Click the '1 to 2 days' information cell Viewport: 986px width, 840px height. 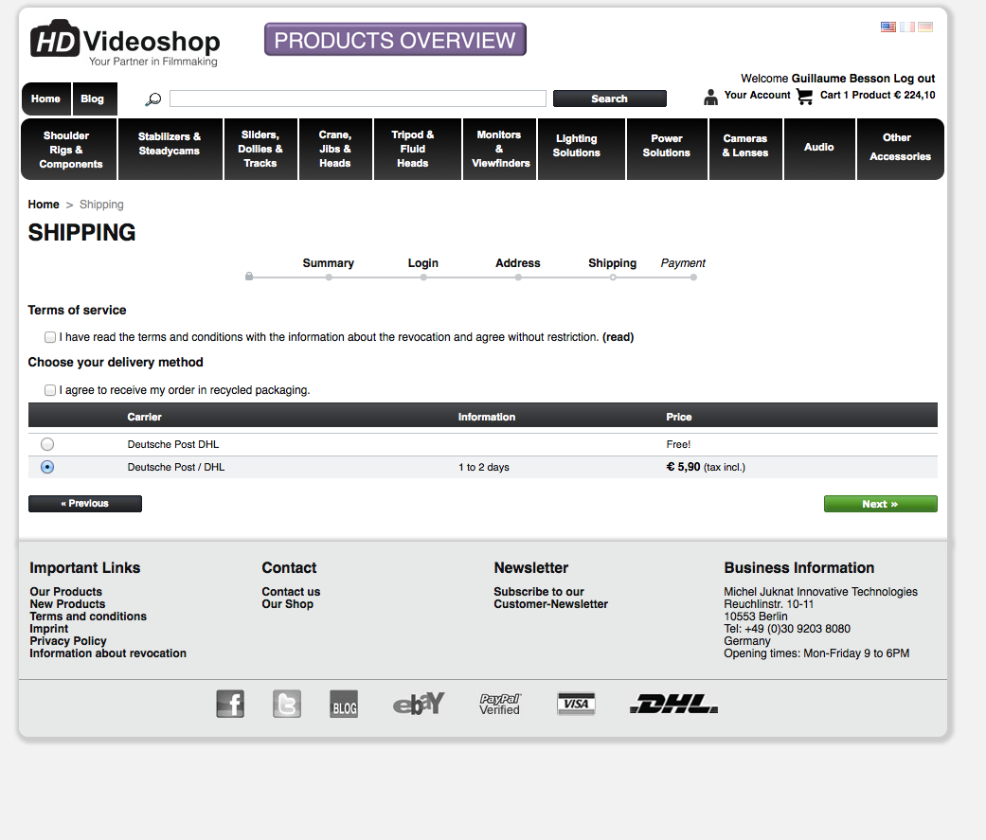(484, 467)
